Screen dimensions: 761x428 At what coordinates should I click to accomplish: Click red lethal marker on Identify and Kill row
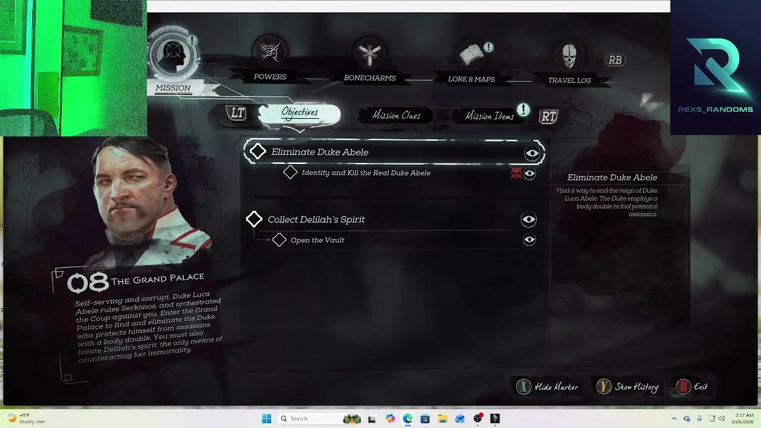516,173
